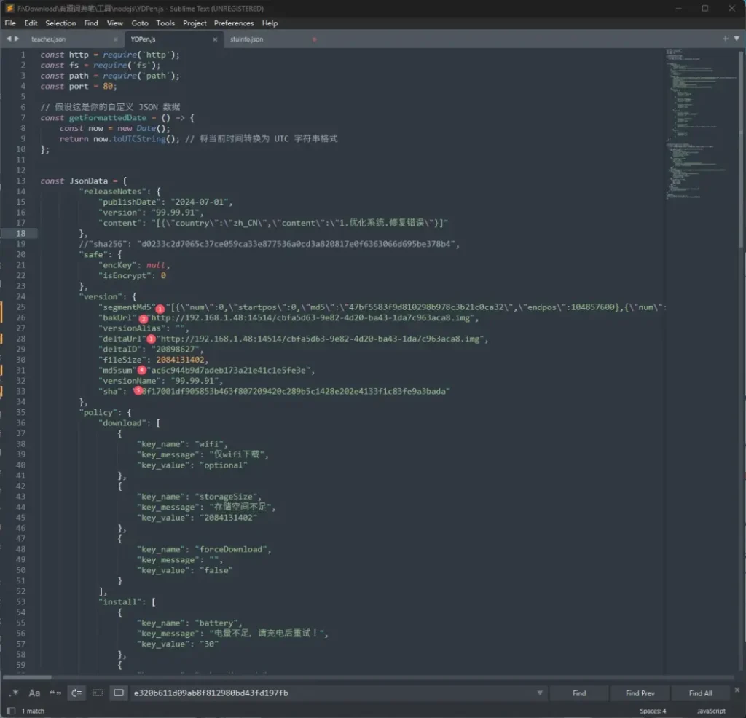Toggle highlight matches icon
The height and width of the screenshot is (718, 746).
coord(119,693)
